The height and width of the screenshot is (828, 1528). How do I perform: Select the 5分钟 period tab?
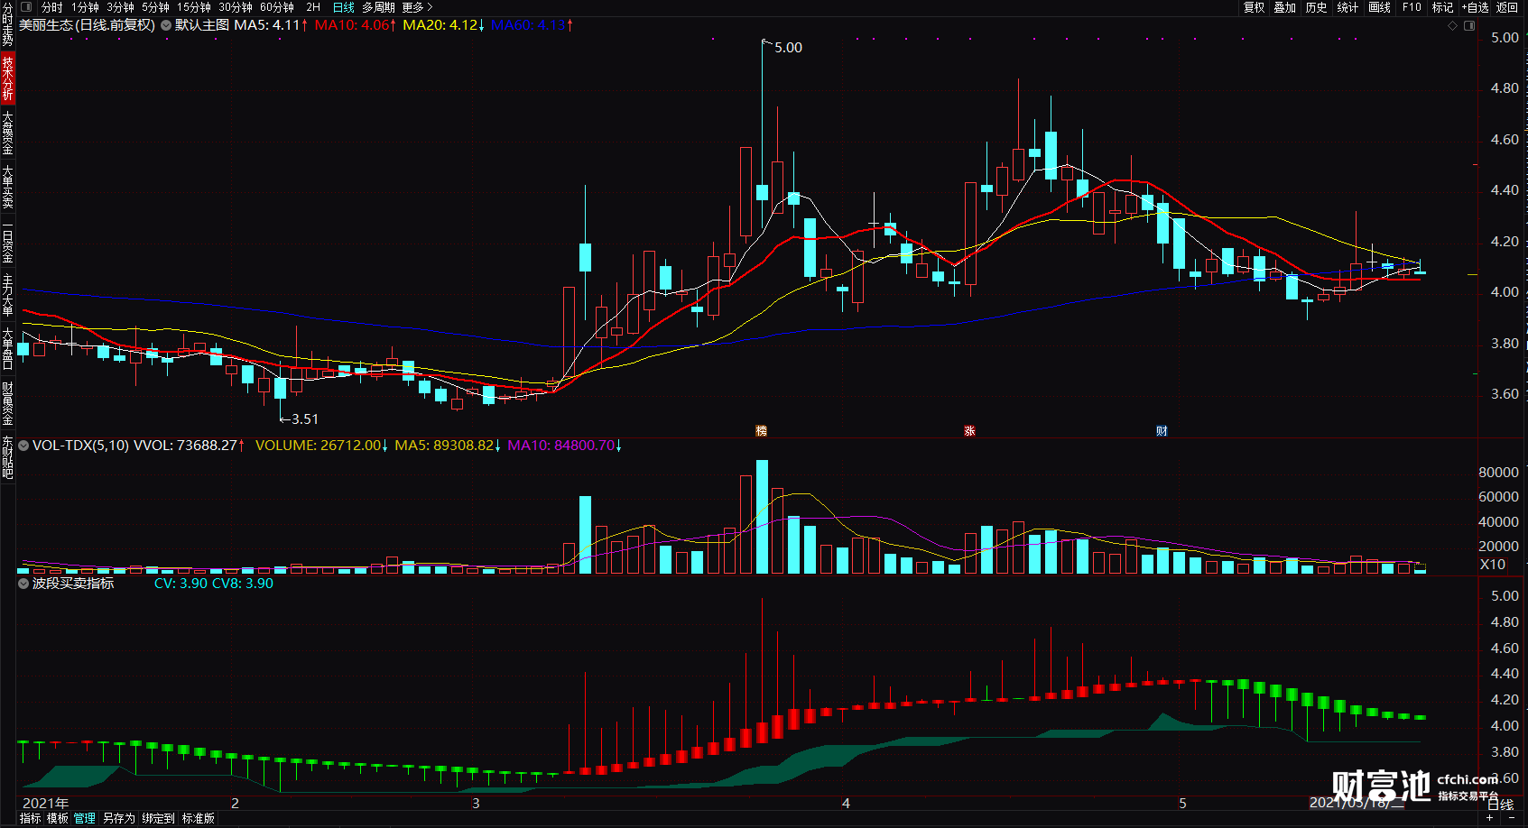pos(155,7)
